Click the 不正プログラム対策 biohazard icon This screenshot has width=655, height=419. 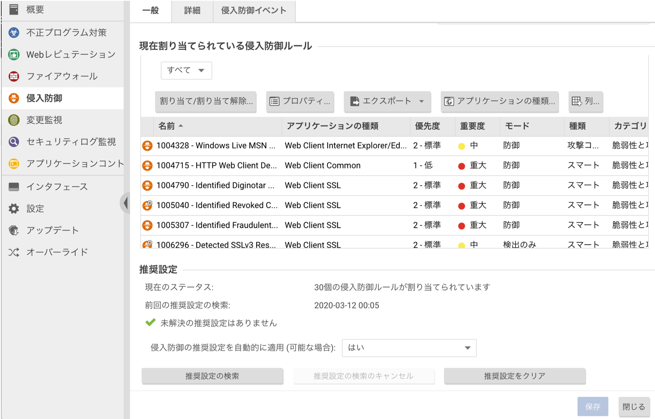point(14,32)
